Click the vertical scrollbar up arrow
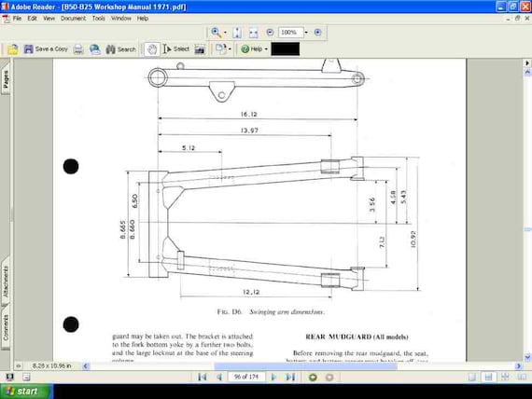This screenshot has height=399, width=532. (527, 72)
